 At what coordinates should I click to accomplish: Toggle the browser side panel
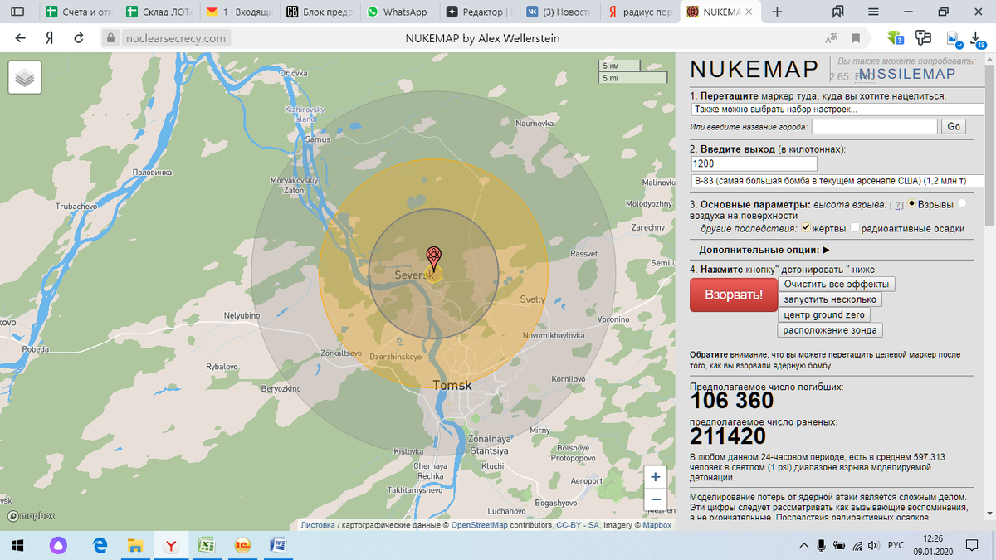(x=17, y=12)
